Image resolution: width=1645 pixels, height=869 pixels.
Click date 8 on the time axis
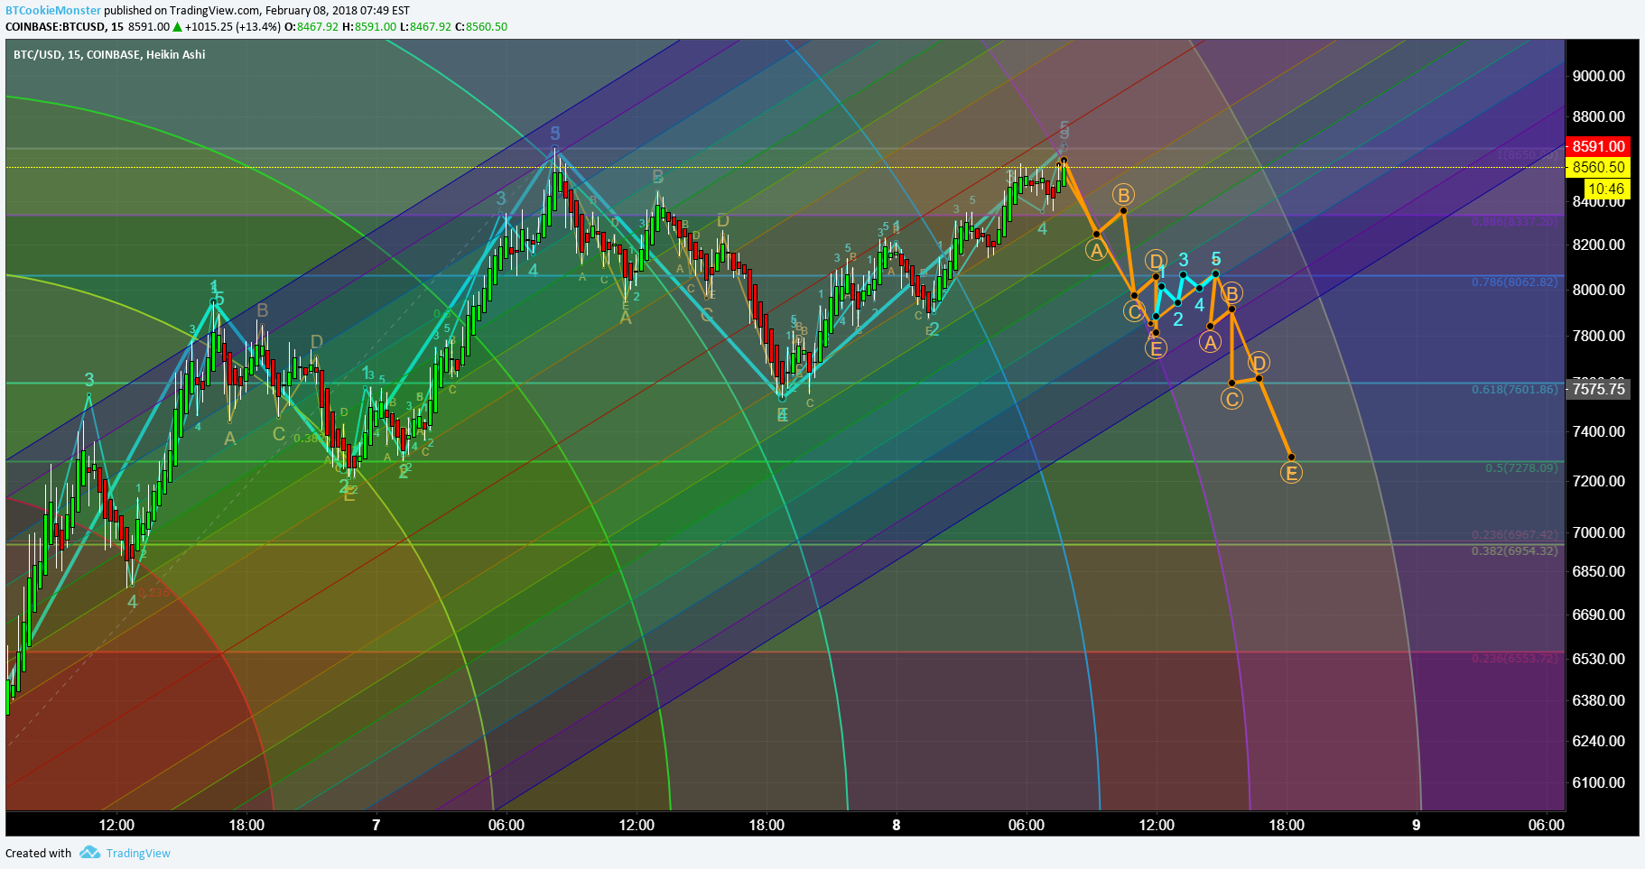pos(897,825)
